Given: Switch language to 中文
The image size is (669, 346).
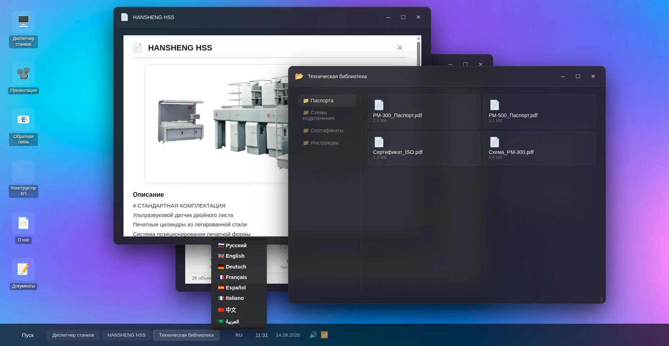Looking at the screenshot, I should pyautogui.click(x=239, y=310).
